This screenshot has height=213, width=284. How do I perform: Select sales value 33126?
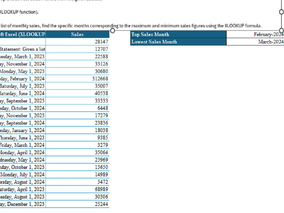(x=77, y=64)
